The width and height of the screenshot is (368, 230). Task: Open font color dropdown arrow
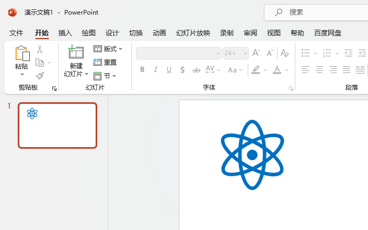[286, 70]
